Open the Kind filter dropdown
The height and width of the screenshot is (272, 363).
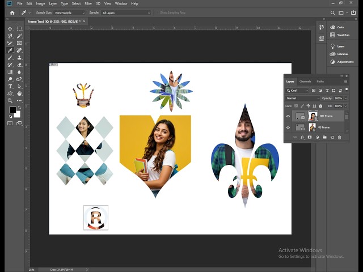click(297, 91)
